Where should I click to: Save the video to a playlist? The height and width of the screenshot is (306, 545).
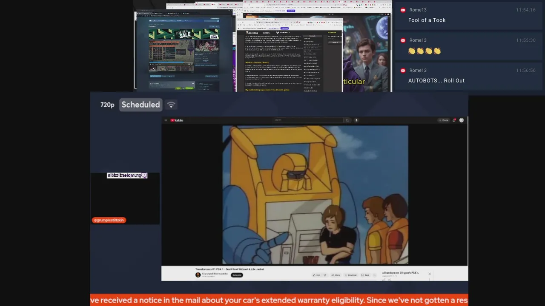367,275
